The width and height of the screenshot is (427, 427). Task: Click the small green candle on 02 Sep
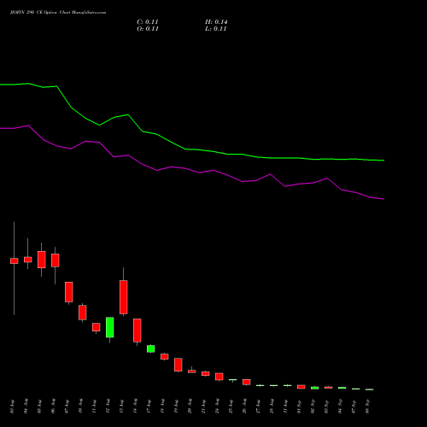coord(315,388)
